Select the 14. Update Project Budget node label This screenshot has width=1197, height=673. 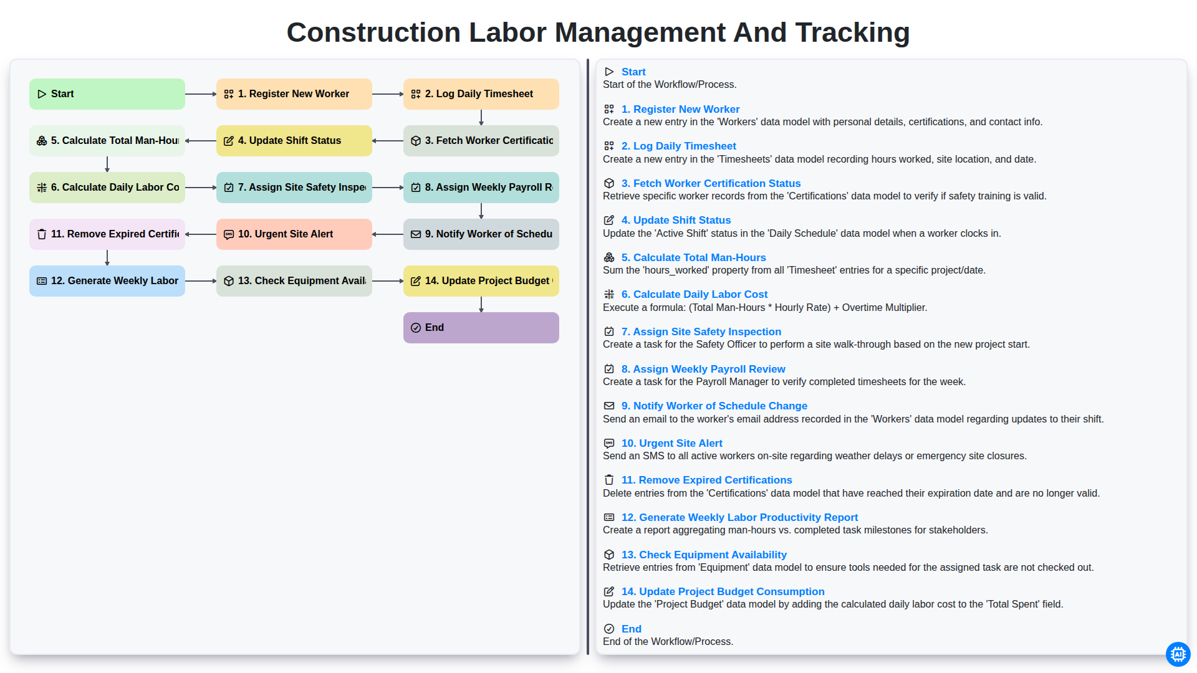click(x=489, y=281)
